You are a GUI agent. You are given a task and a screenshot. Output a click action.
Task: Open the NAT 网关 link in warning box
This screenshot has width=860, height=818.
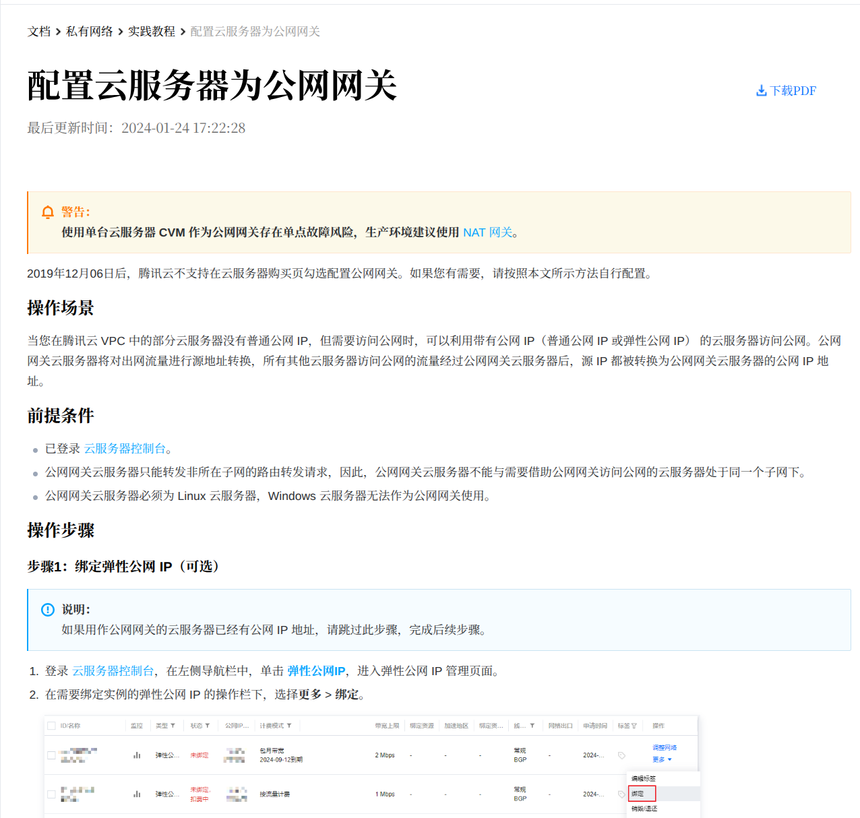488,232
